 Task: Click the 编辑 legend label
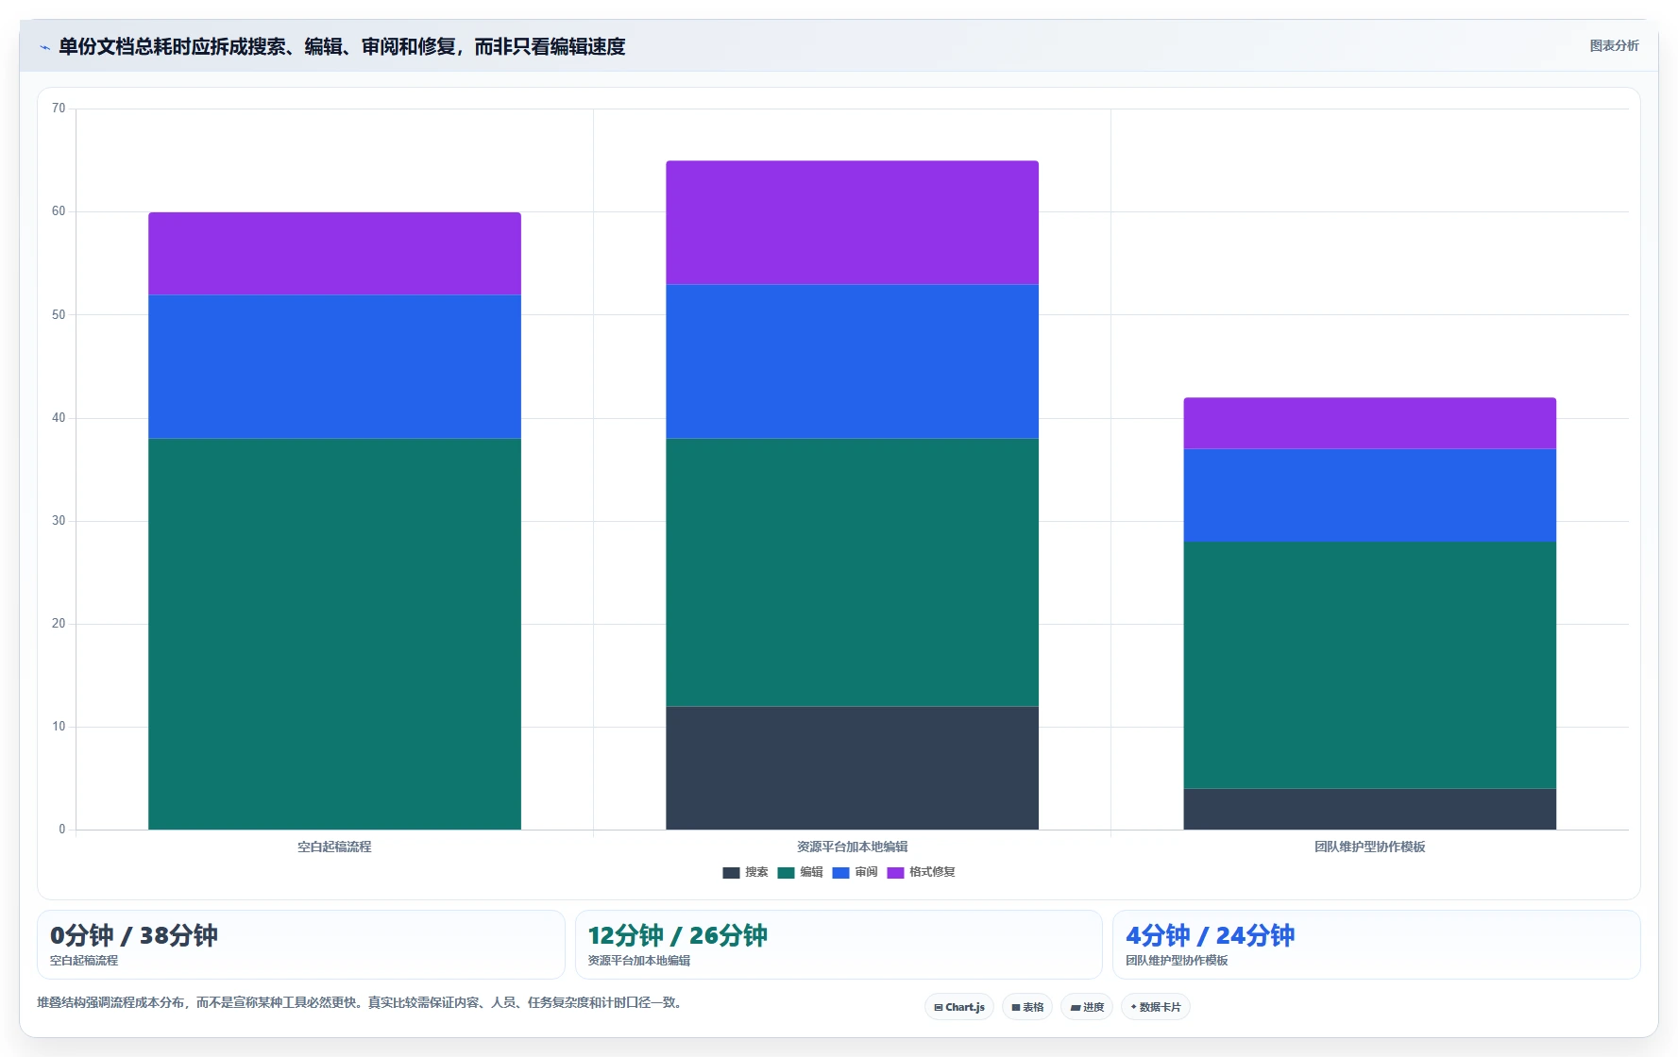811,872
